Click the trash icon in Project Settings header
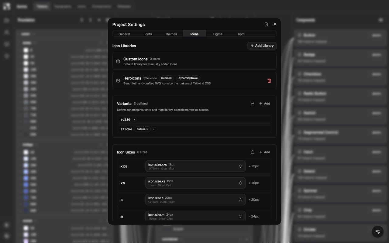The image size is (389, 243). click(266, 24)
